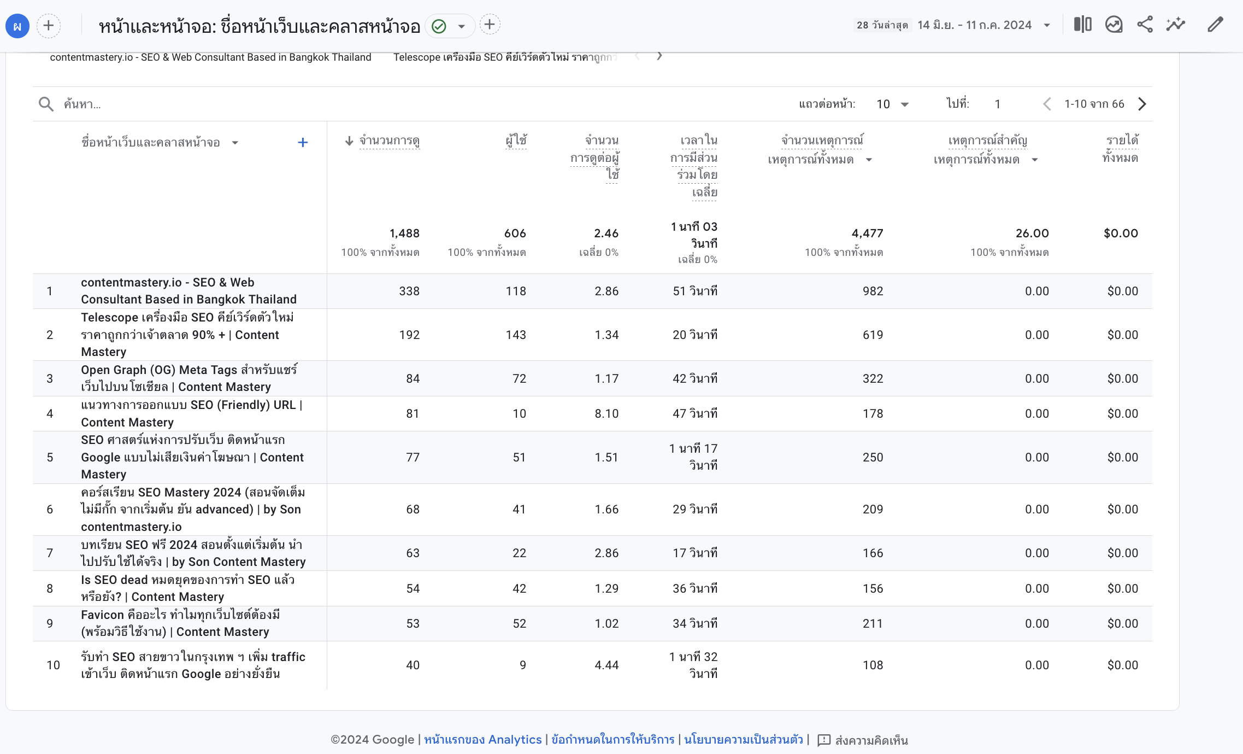
Task: Add a comparison with the plus circle
Action: pyautogui.click(x=49, y=26)
